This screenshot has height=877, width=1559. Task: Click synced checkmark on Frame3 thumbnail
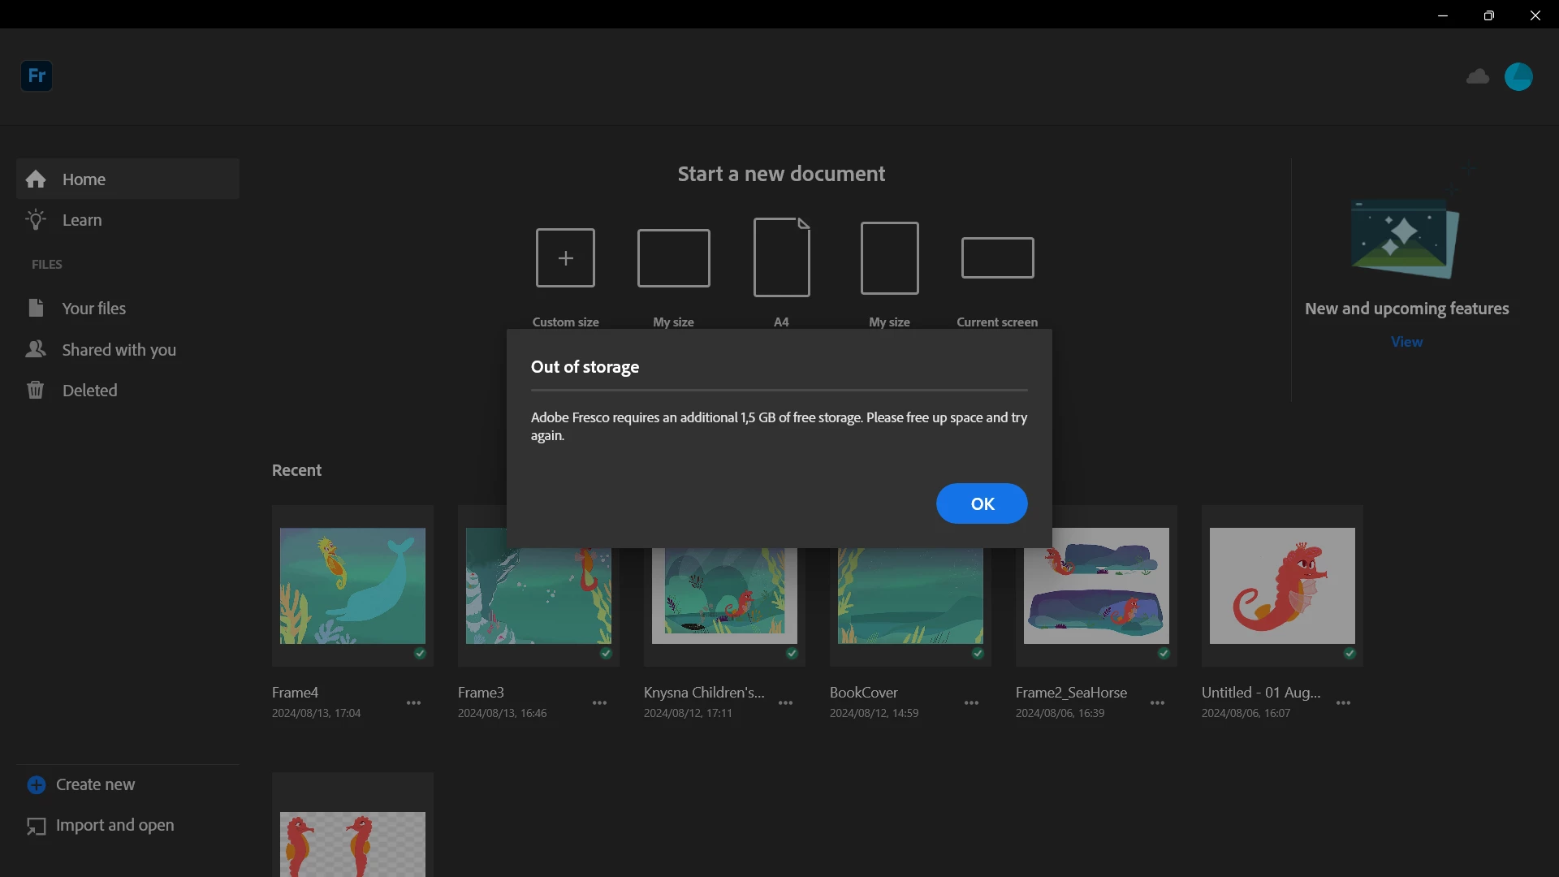[x=606, y=654]
